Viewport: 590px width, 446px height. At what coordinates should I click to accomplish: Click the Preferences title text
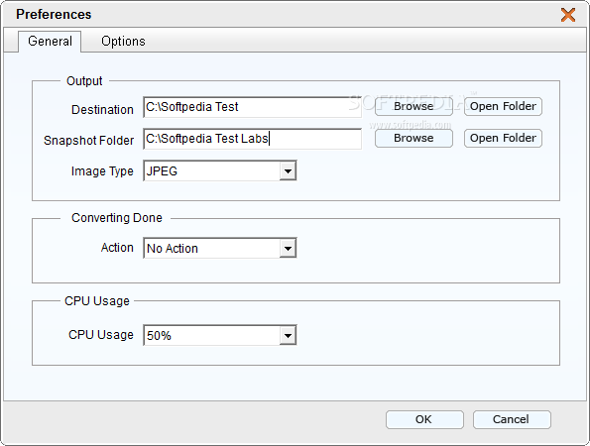pyautogui.click(x=54, y=14)
